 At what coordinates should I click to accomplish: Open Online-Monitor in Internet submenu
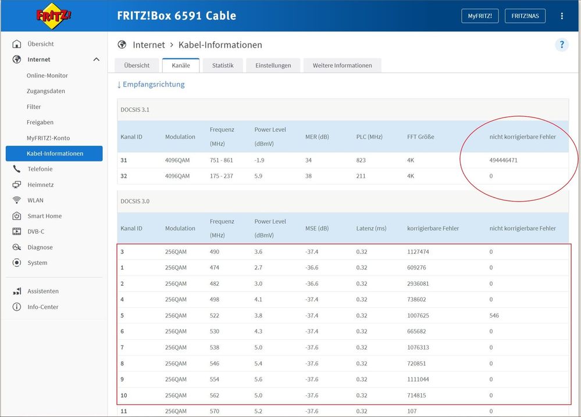coord(47,76)
